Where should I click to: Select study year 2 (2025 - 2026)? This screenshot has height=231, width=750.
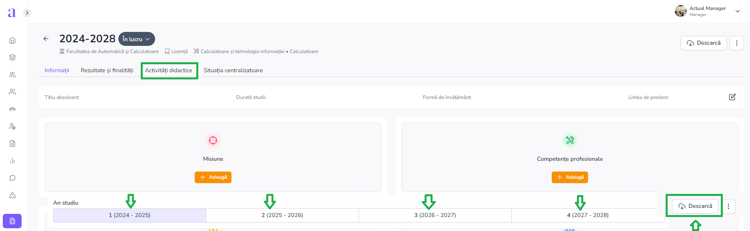(x=282, y=215)
